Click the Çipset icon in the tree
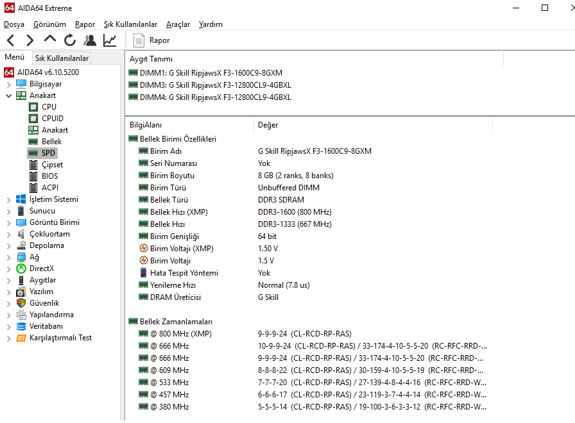 pyautogui.click(x=33, y=165)
